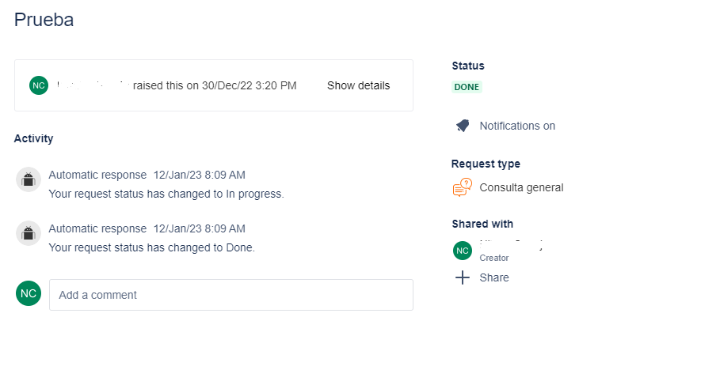This screenshot has width=701, height=366.
Task: Click In progress status change message
Action: point(166,194)
